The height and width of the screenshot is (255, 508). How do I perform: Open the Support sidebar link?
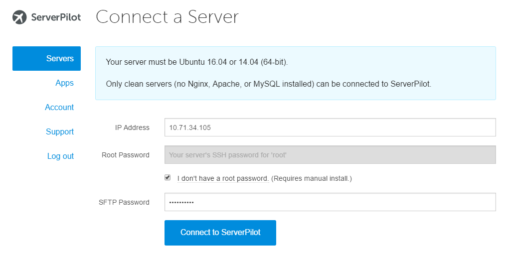(x=60, y=131)
